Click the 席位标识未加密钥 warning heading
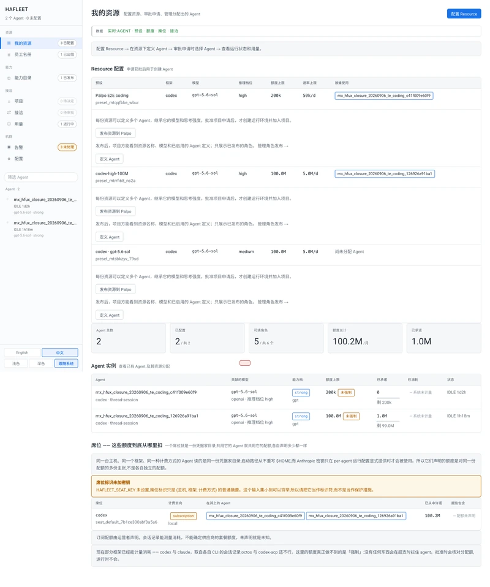The image size is (490, 587). [113, 483]
